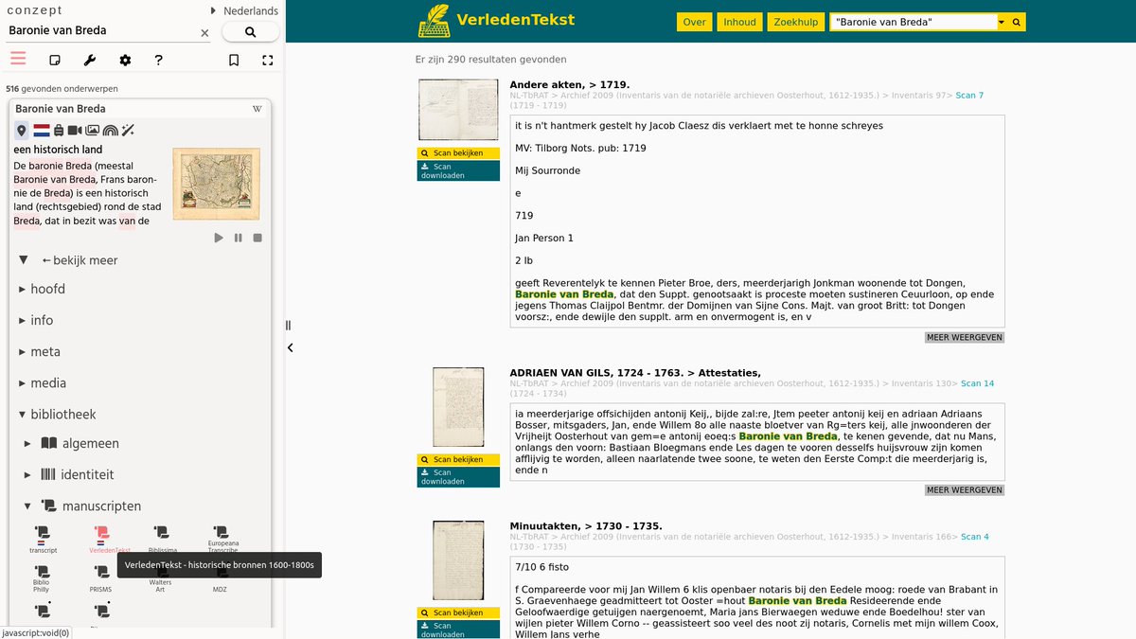
Task: Open the 'Inhoud' page
Action: pyautogui.click(x=739, y=22)
